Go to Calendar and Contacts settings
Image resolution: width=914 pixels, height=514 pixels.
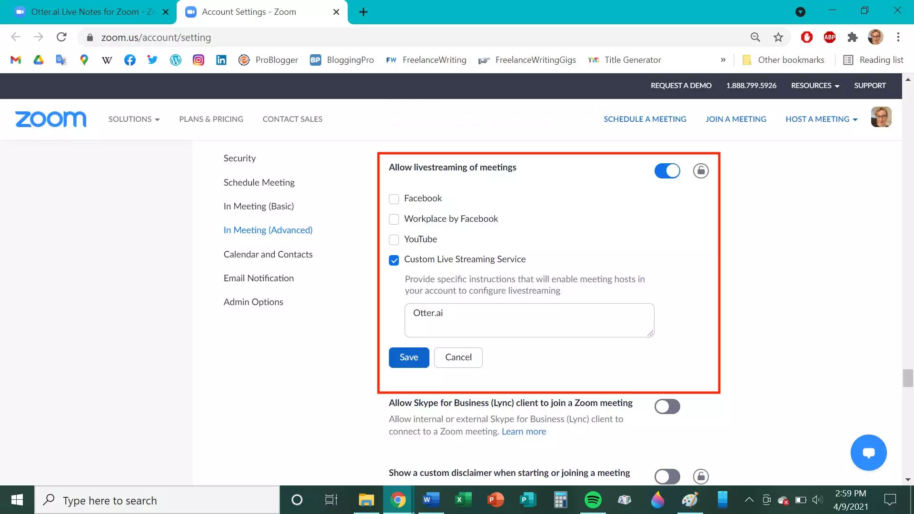(x=268, y=254)
